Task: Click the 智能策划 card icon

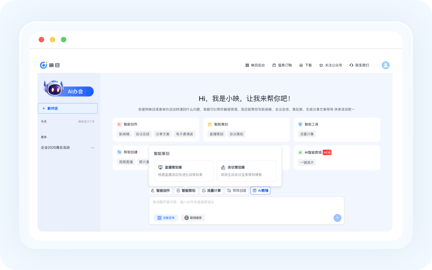Action: pos(210,124)
